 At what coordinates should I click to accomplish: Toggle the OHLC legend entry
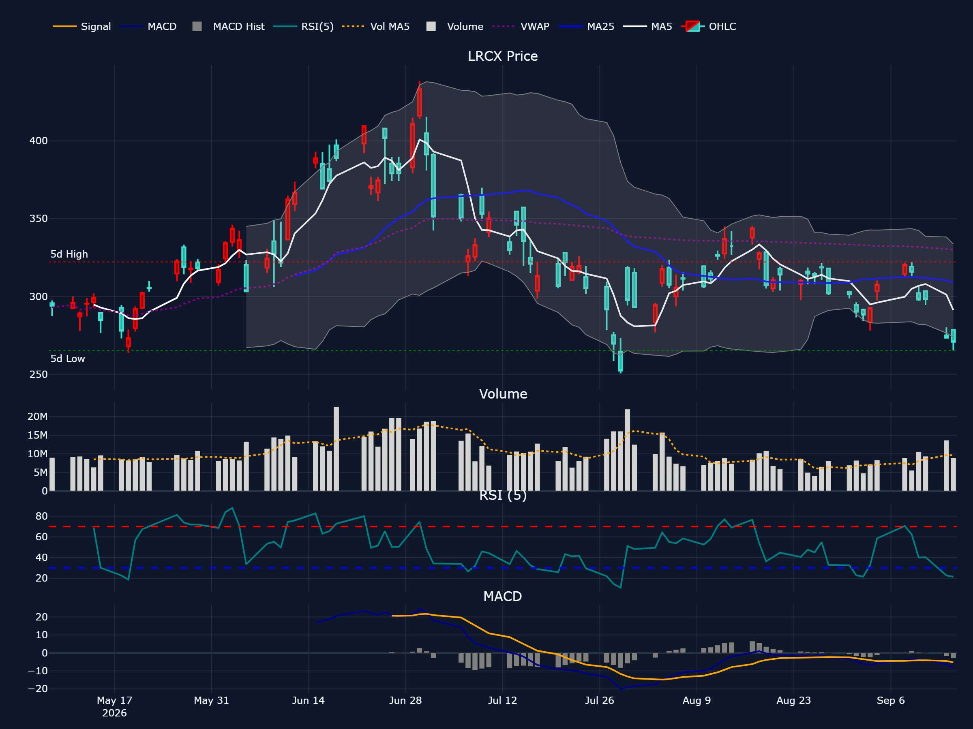709,26
